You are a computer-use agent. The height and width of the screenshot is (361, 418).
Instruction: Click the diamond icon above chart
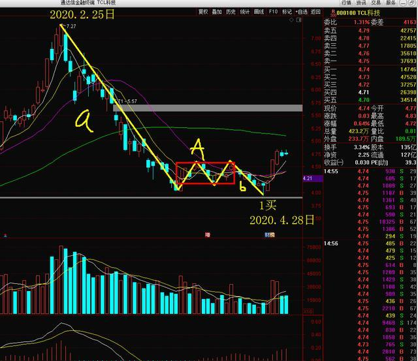(x=291, y=20)
